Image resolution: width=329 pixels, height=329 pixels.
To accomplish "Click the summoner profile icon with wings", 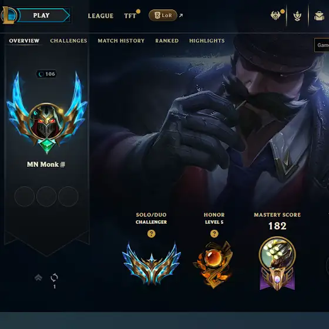I will point(46,113).
